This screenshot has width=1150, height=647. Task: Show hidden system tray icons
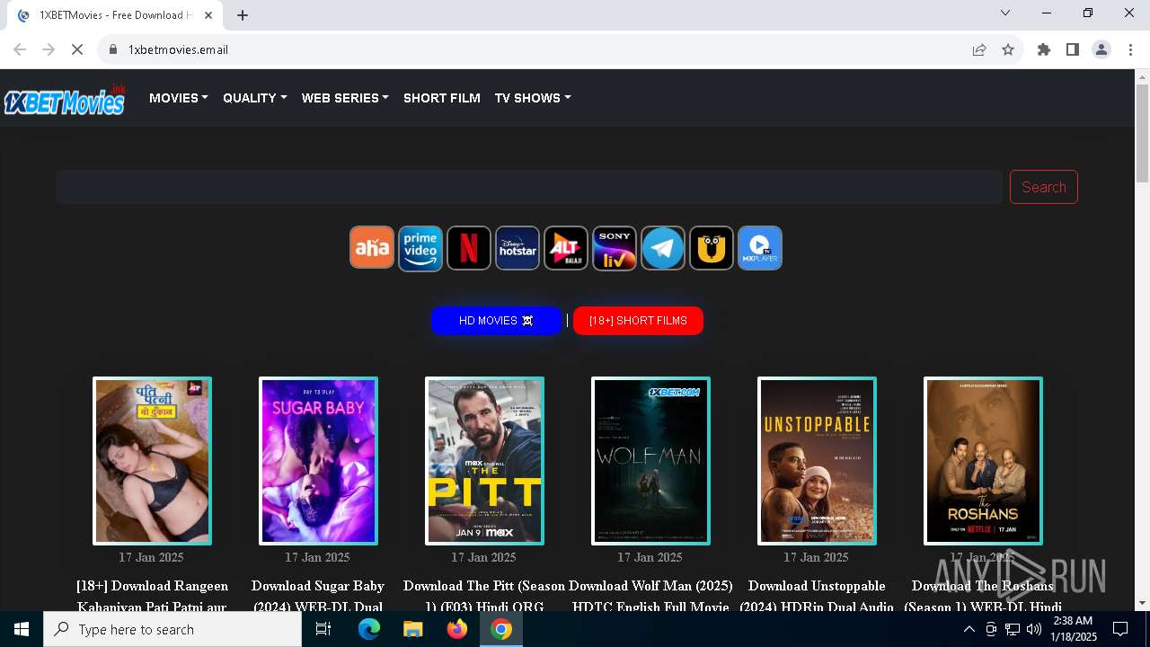(969, 629)
